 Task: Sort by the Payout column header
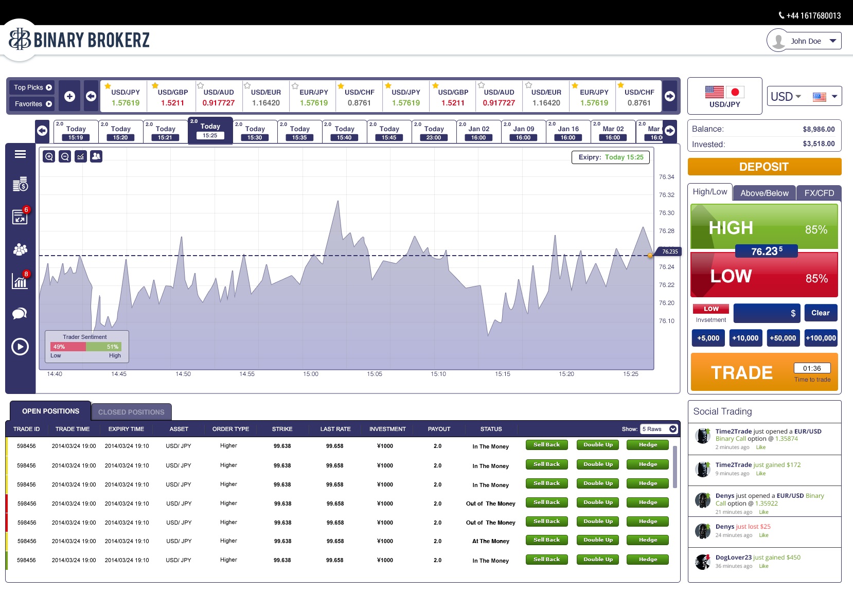(439, 429)
